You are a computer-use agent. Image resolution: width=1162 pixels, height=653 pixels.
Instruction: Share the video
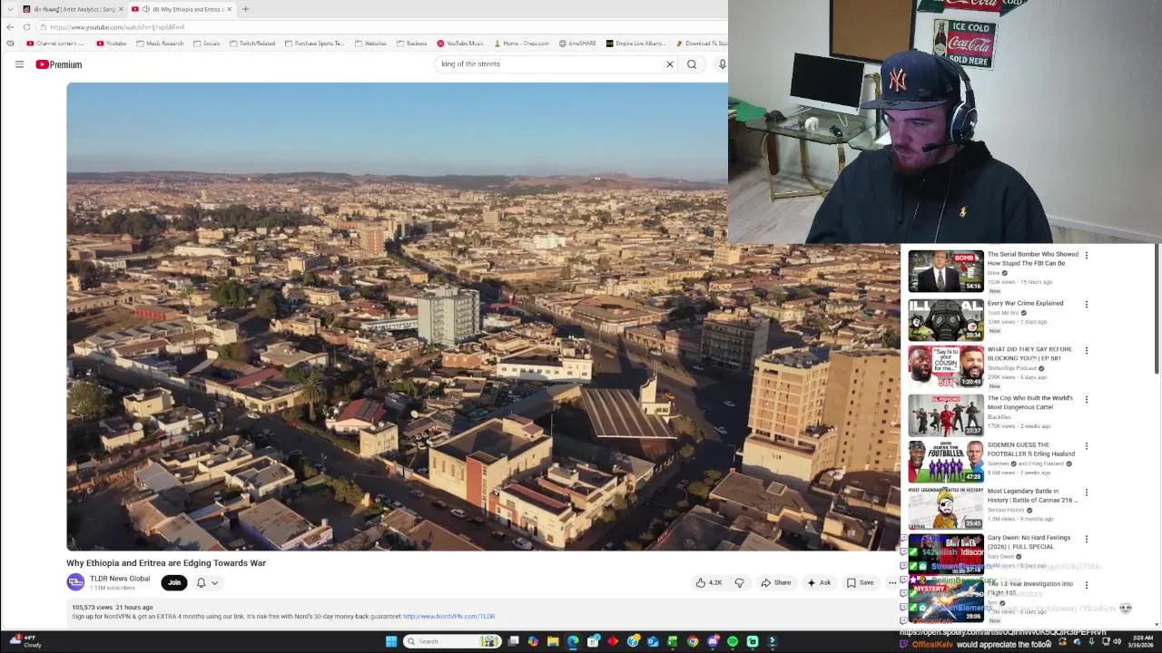click(776, 582)
